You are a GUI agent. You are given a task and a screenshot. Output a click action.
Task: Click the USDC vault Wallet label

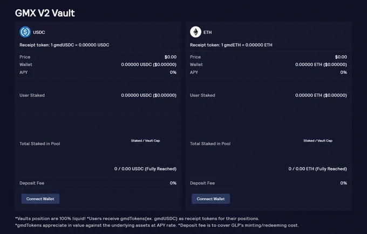coord(26,65)
